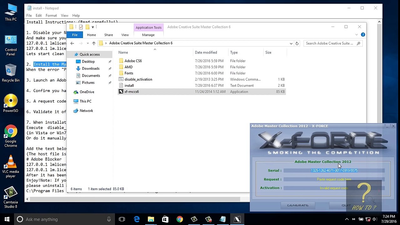This screenshot has width=400, height=225.
Task: Click the Date modified column header
Action: click(206, 52)
